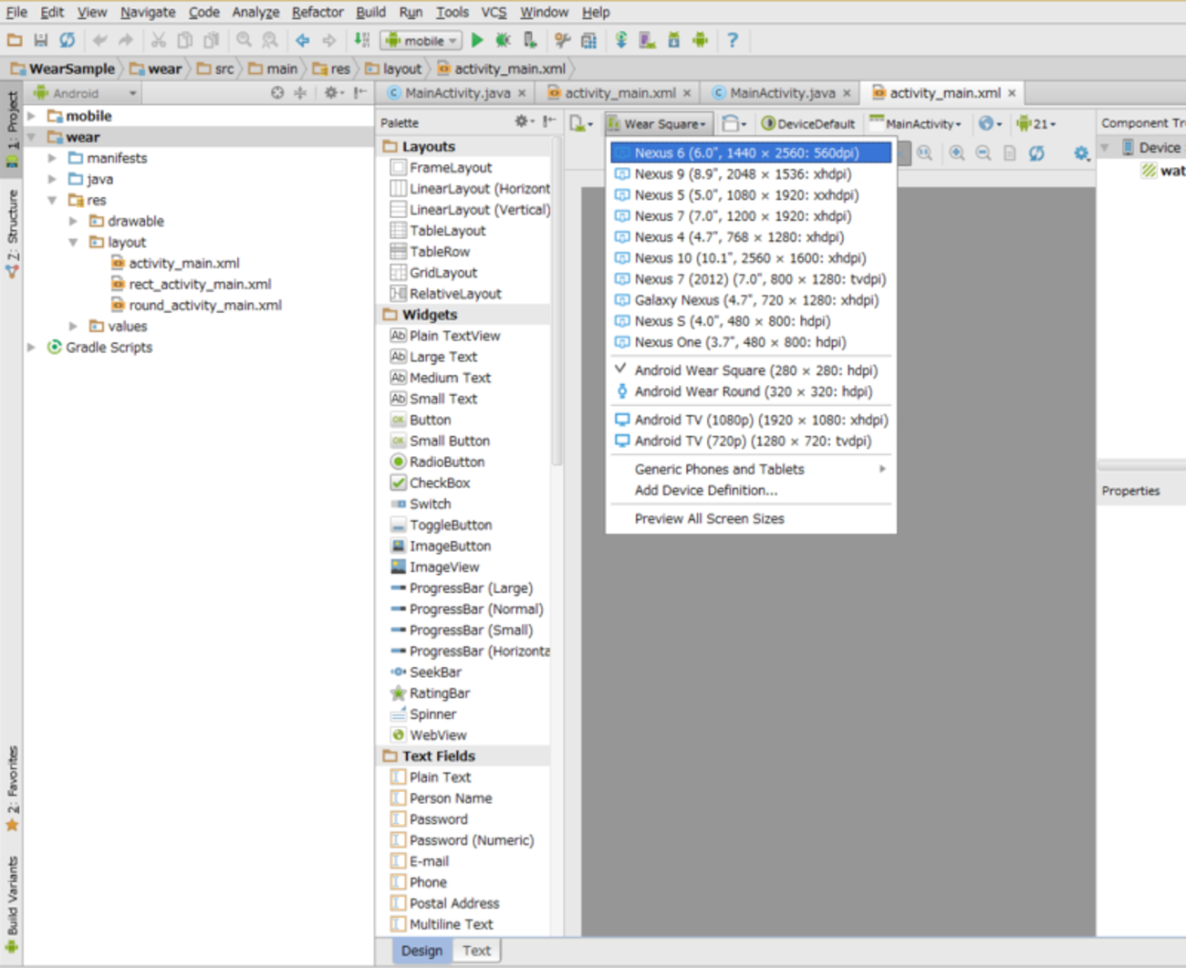Switch to the Text editor tab
Image resolution: width=1186 pixels, height=968 pixels.
pyautogui.click(x=476, y=951)
